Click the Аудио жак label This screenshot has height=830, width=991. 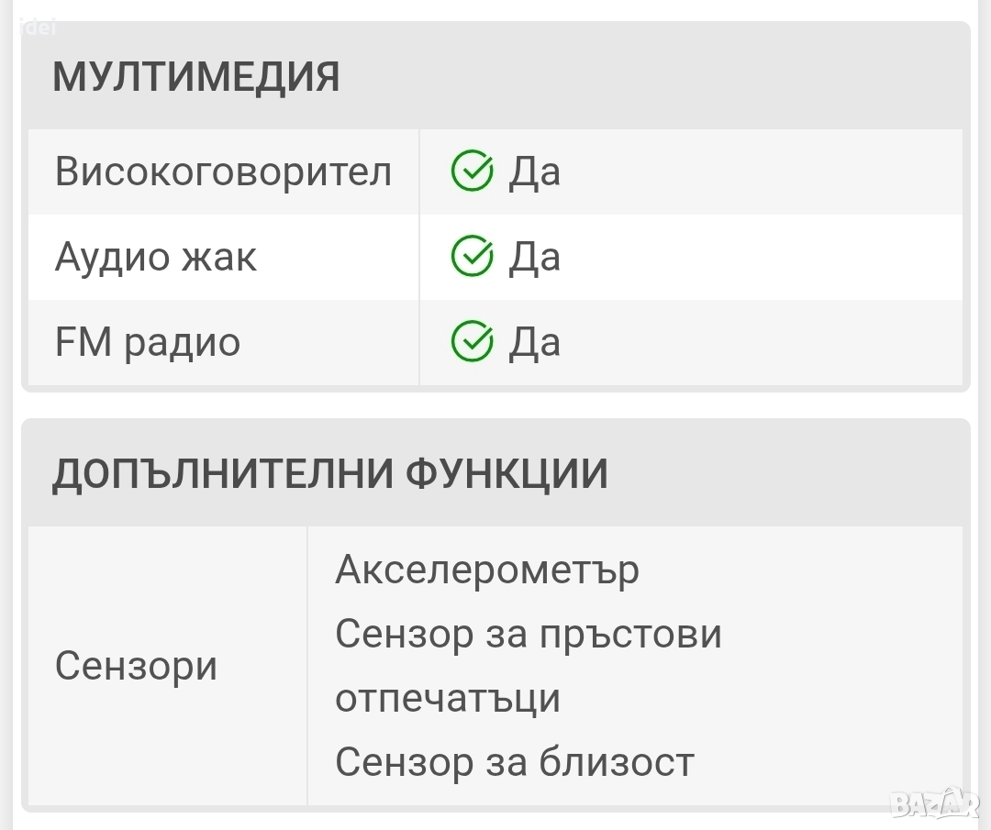click(156, 257)
